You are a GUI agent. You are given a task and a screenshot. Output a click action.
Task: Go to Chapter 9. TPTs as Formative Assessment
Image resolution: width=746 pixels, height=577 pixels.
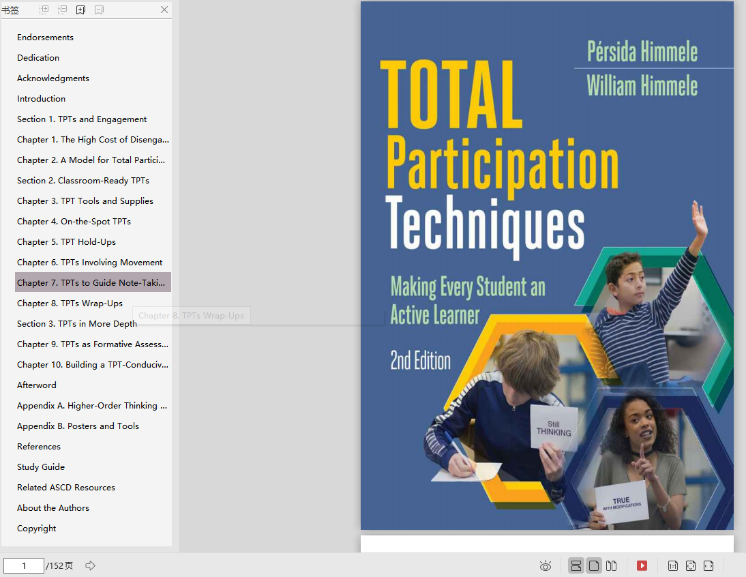point(93,344)
